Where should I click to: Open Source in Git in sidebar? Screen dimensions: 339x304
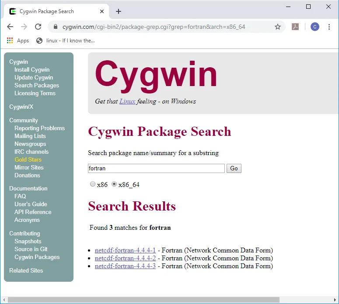(31, 249)
